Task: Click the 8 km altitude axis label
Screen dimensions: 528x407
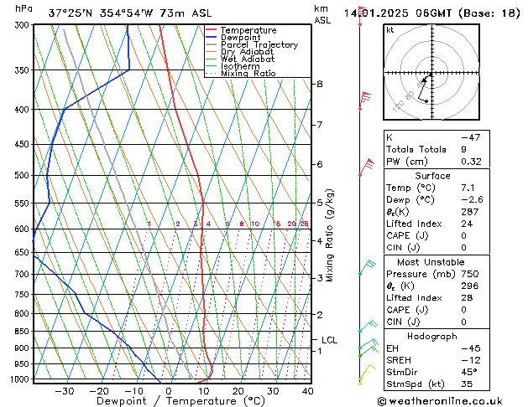Action: (x=320, y=84)
